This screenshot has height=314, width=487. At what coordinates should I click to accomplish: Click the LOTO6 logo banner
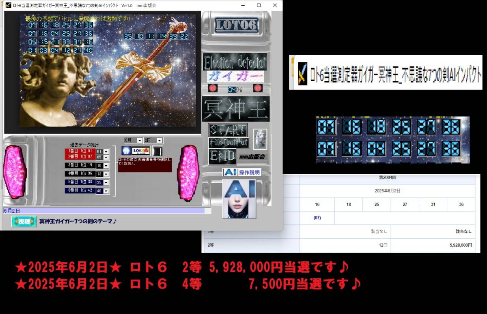click(236, 25)
